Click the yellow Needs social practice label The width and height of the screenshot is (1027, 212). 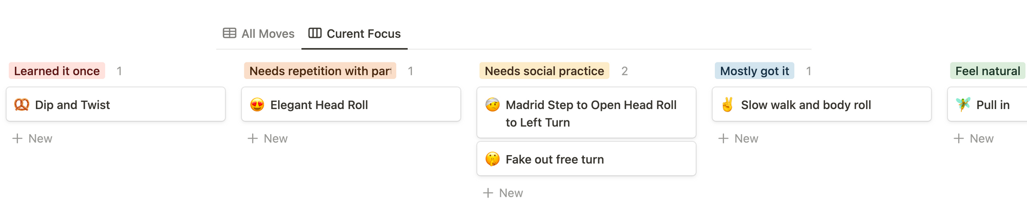pyautogui.click(x=544, y=71)
